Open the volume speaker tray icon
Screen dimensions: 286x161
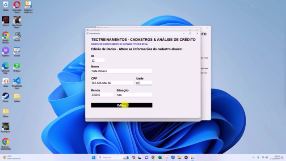tap(267, 157)
